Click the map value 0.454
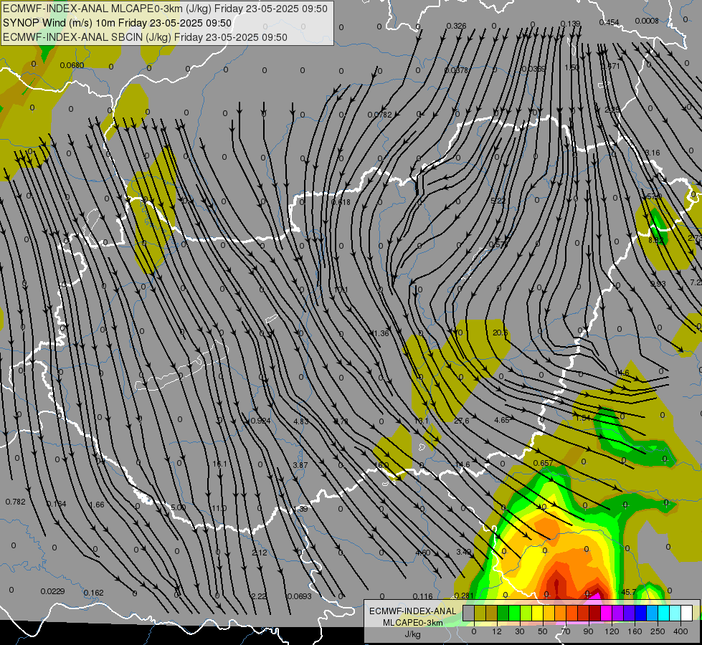 tap(609, 22)
